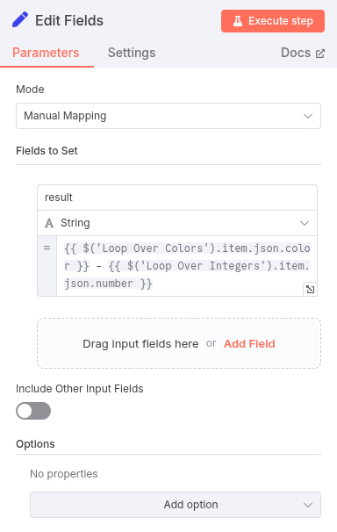Image resolution: width=337 pixels, height=532 pixels.
Task: Click the flask icon in Execute step
Action: pyautogui.click(x=238, y=21)
